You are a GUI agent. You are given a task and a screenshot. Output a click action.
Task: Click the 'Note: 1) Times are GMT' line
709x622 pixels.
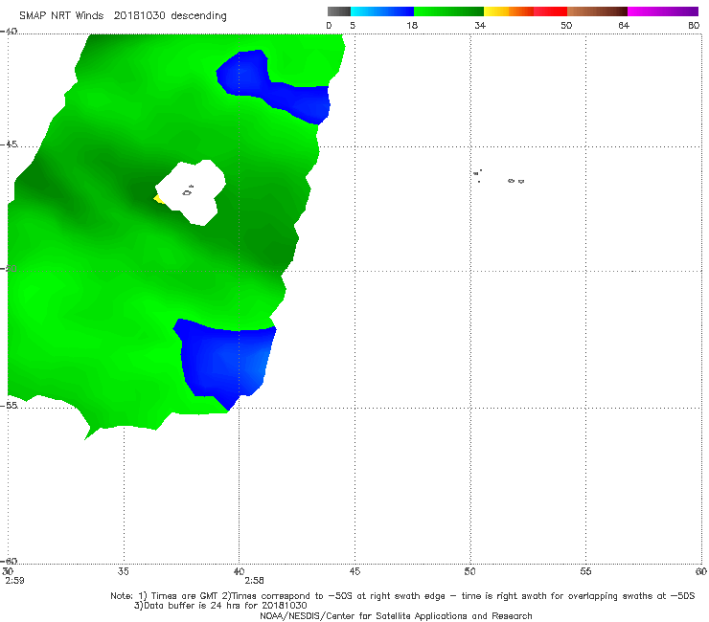402,596
